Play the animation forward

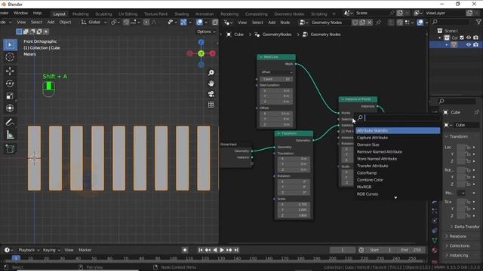[x=222, y=250]
